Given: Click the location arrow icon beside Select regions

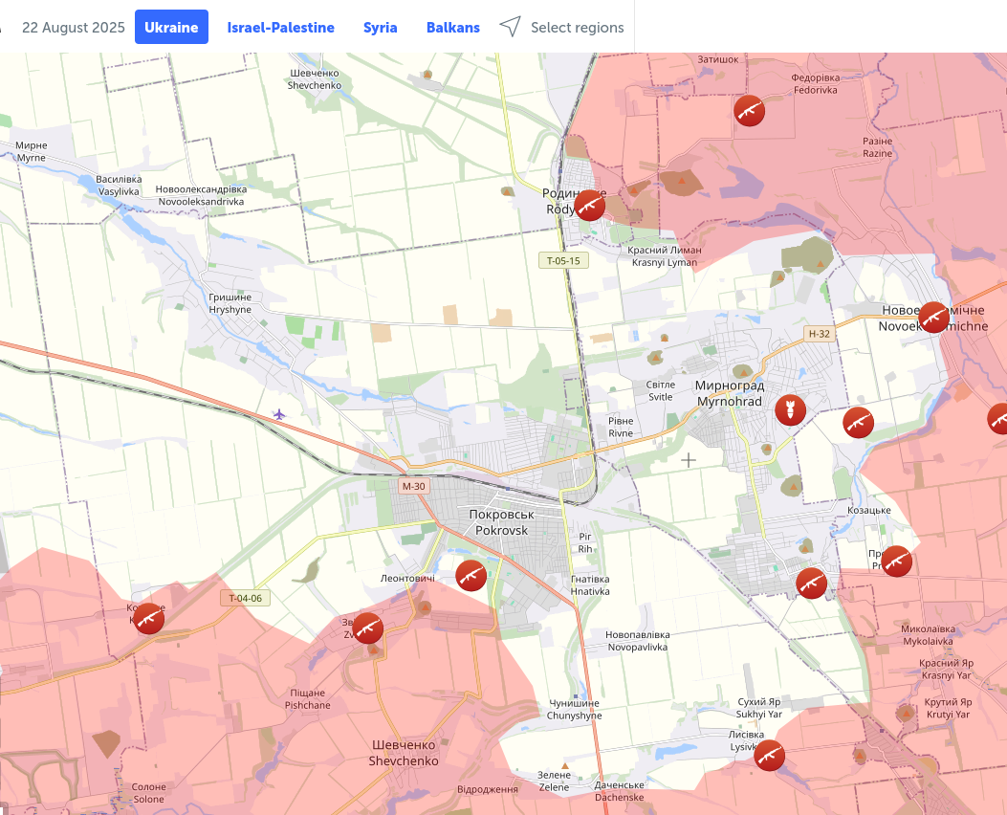Looking at the screenshot, I should [510, 27].
